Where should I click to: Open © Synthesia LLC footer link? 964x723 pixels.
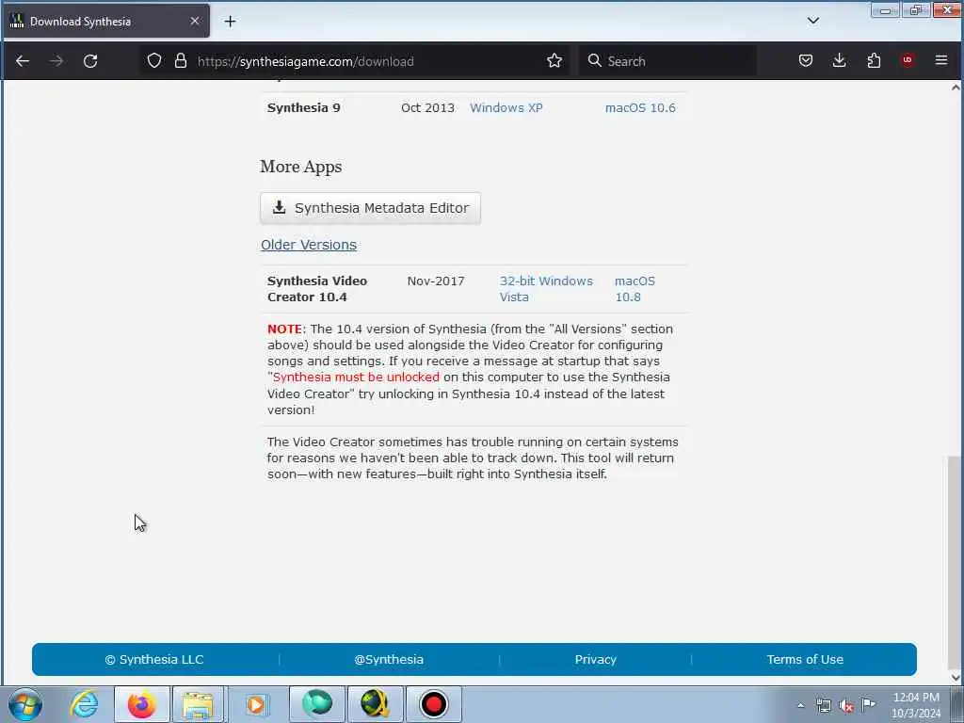point(154,659)
